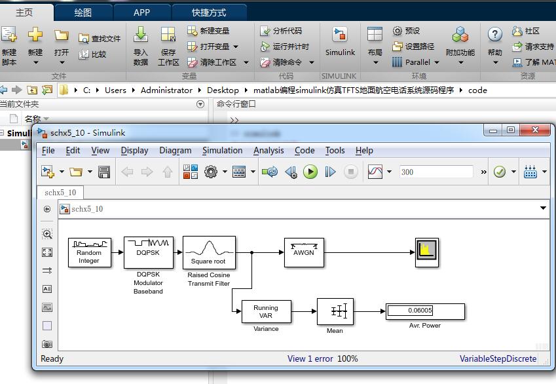Select the schx5_10 model tab

pos(60,193)
